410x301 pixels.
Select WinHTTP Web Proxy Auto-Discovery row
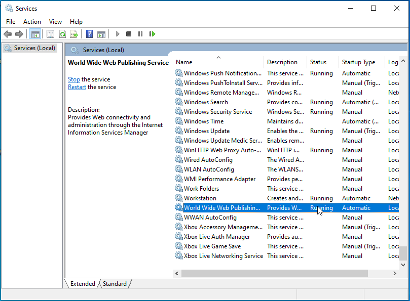coord(286,150)
